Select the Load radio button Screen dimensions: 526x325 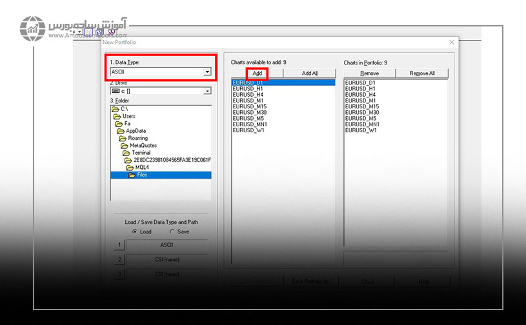pos(135,231)
